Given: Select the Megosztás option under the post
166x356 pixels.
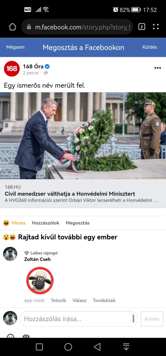Looking at the screenshot, I should (x=78, y=223).
